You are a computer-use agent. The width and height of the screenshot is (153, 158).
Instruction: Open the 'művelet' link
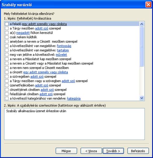(61, 55)
